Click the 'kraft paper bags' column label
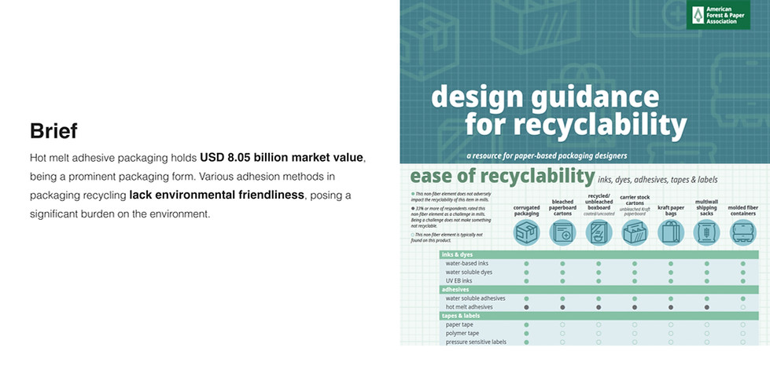 coord(671,210)
